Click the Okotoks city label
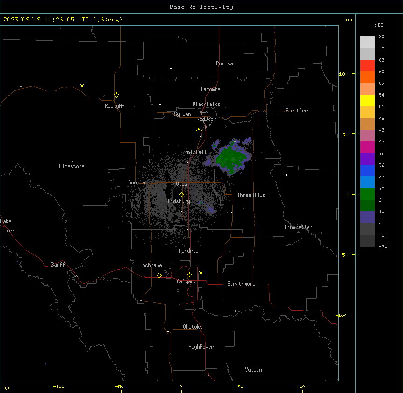The width and height of the screenshot is (403, 393). tap(193, 327)
